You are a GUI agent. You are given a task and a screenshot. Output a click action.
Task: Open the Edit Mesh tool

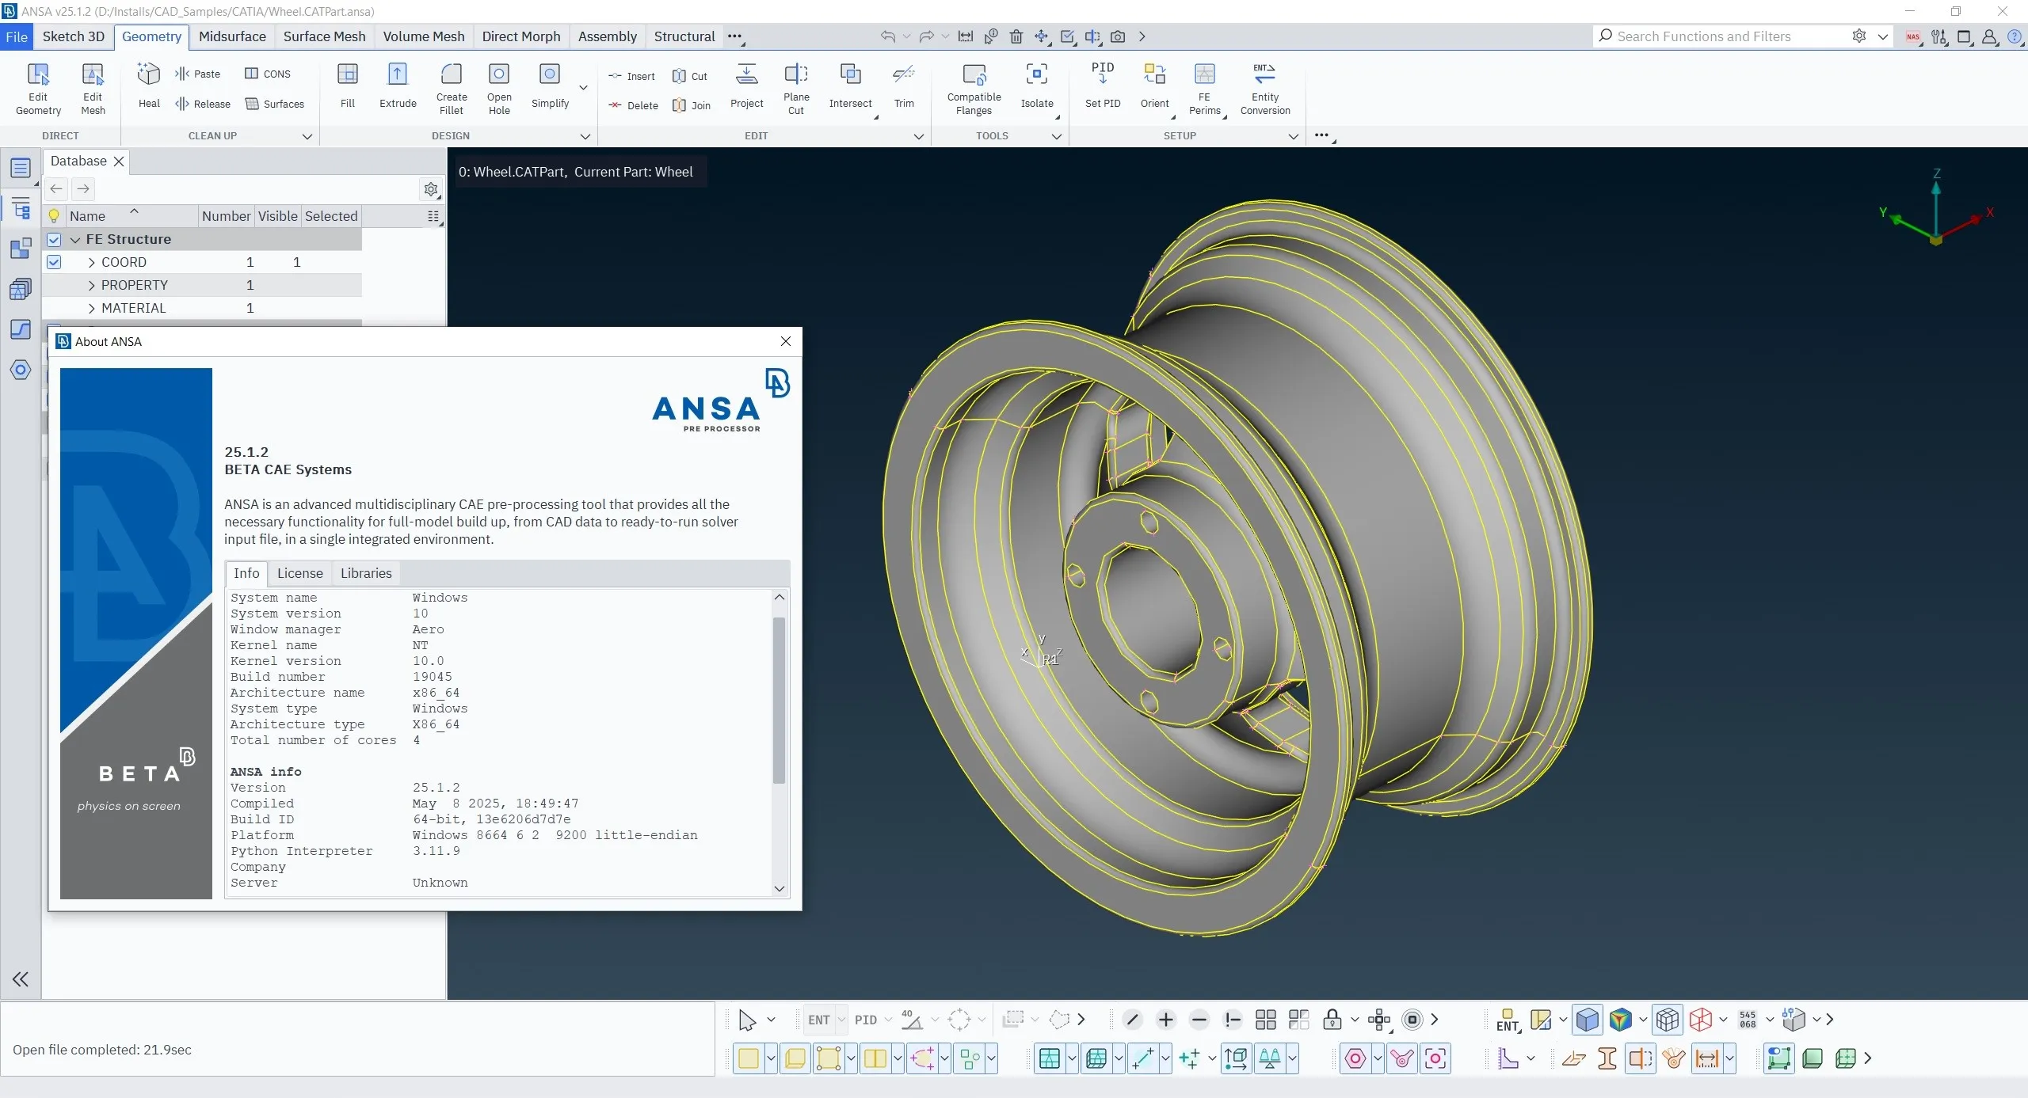click(93, 89)
